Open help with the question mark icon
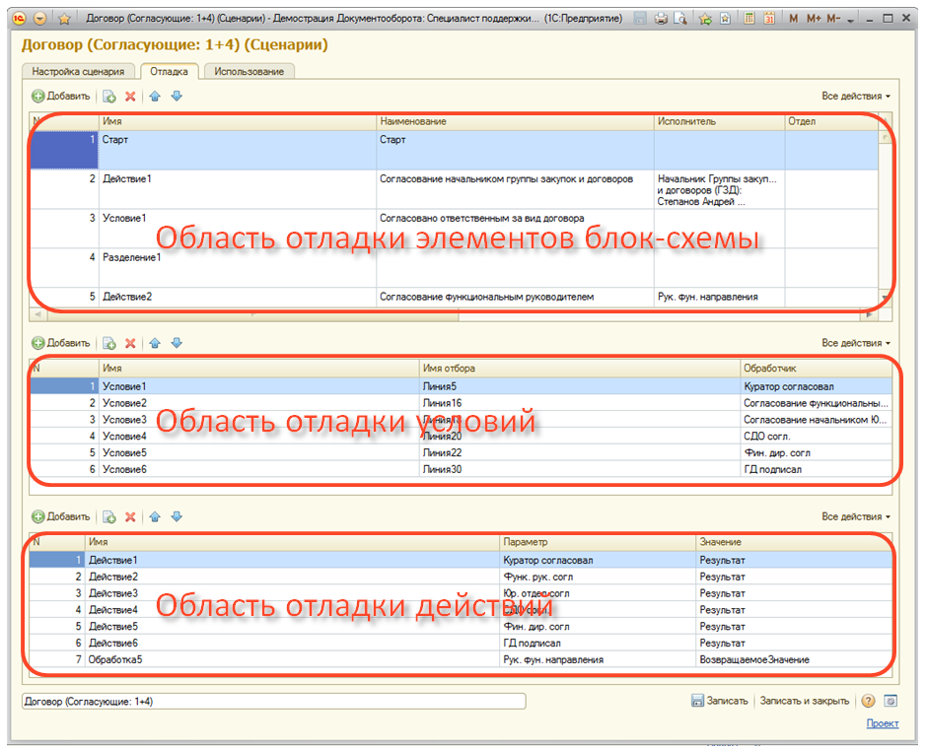 coord(868,701)
